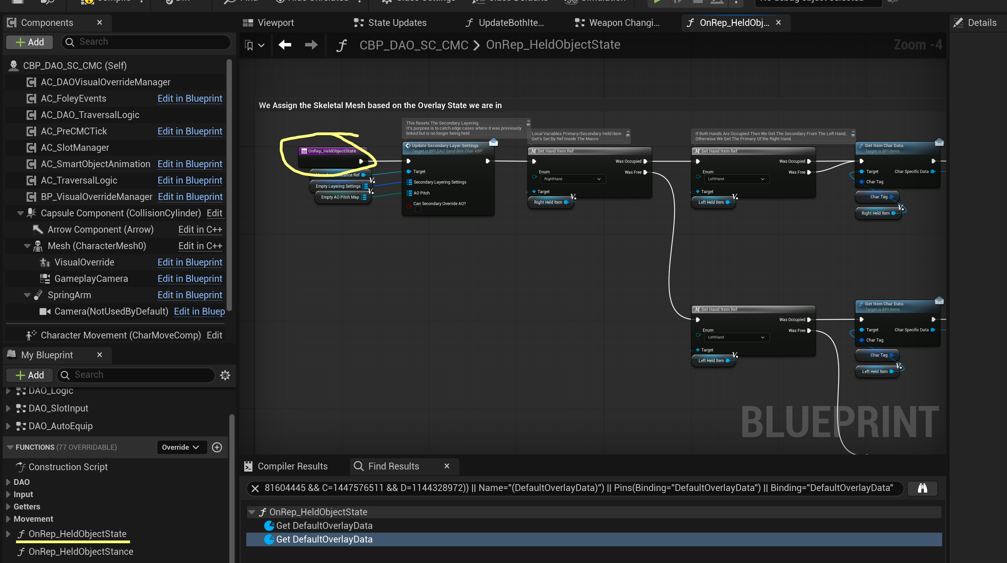This screenshot has width=1007, height=563.
Task: Click the back navigation arrow
Action: (x=285, y=45)
